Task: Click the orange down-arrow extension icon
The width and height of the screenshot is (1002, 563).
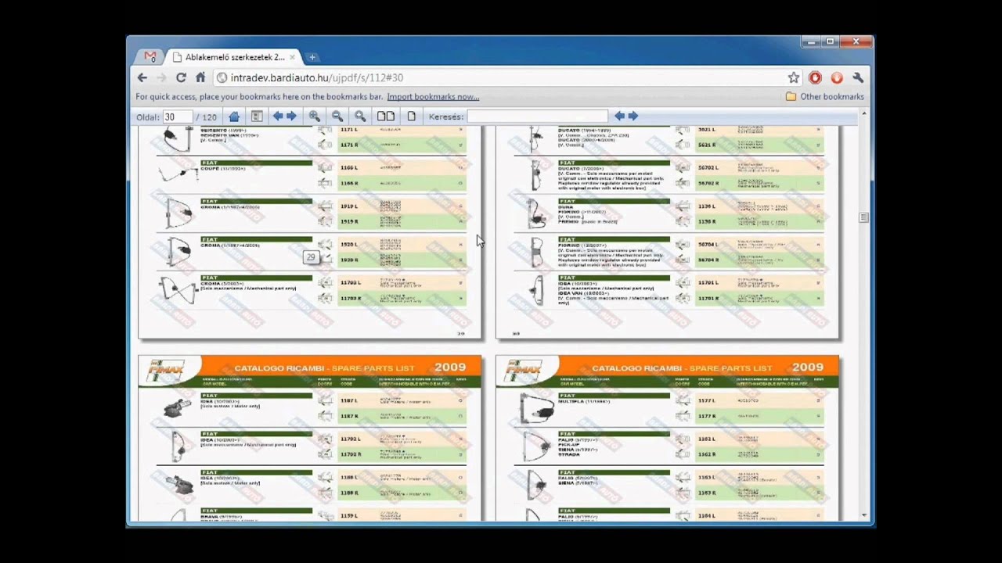Action: [x=837, y=77]
